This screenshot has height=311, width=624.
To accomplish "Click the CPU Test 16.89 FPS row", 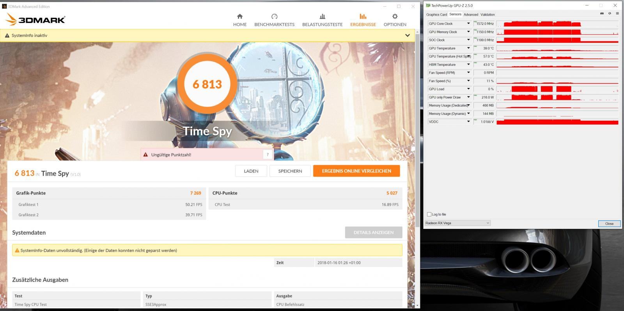I will pos(306,204).
